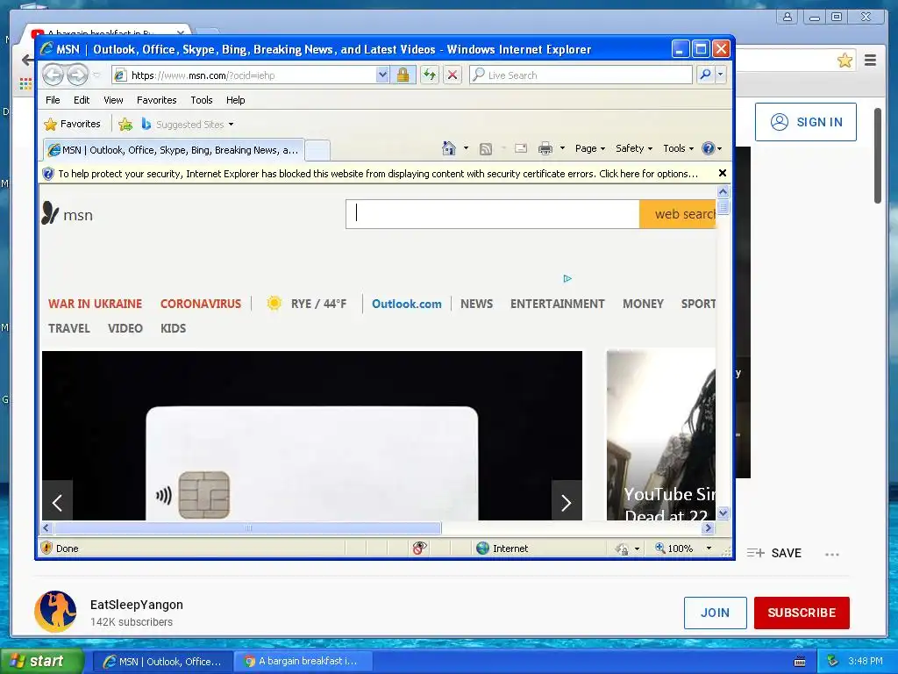Click the popup blocker status bar icon

pyautogui.click(x=419, y=549)
